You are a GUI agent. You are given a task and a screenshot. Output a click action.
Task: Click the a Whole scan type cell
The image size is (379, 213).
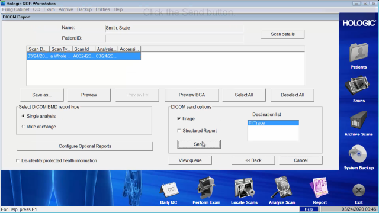60,56
